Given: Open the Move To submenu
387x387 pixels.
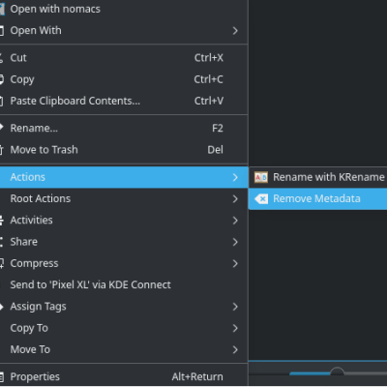Looking at the screenshot, I should point(124,349).
